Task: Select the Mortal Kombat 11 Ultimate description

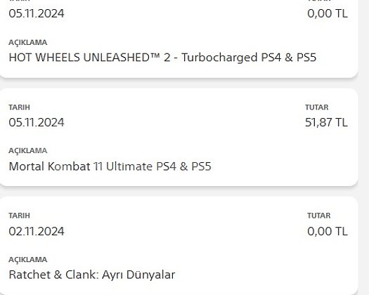Action: coord(110,166)
